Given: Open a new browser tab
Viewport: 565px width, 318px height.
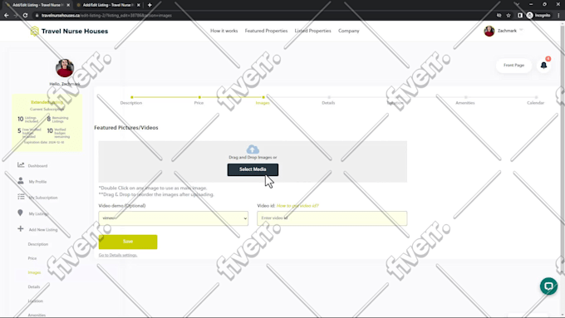Looking at the screenshot, I should pos(150,5).
